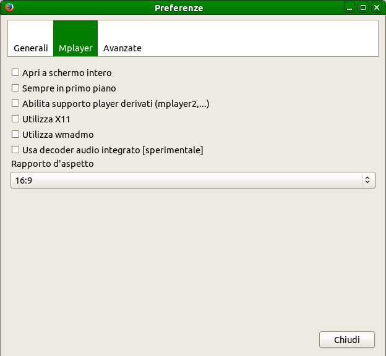The height and width of the screenshot is (356, 386).
Task: Turn on Usa decoder audio integrato
Action: click(15, 150)
